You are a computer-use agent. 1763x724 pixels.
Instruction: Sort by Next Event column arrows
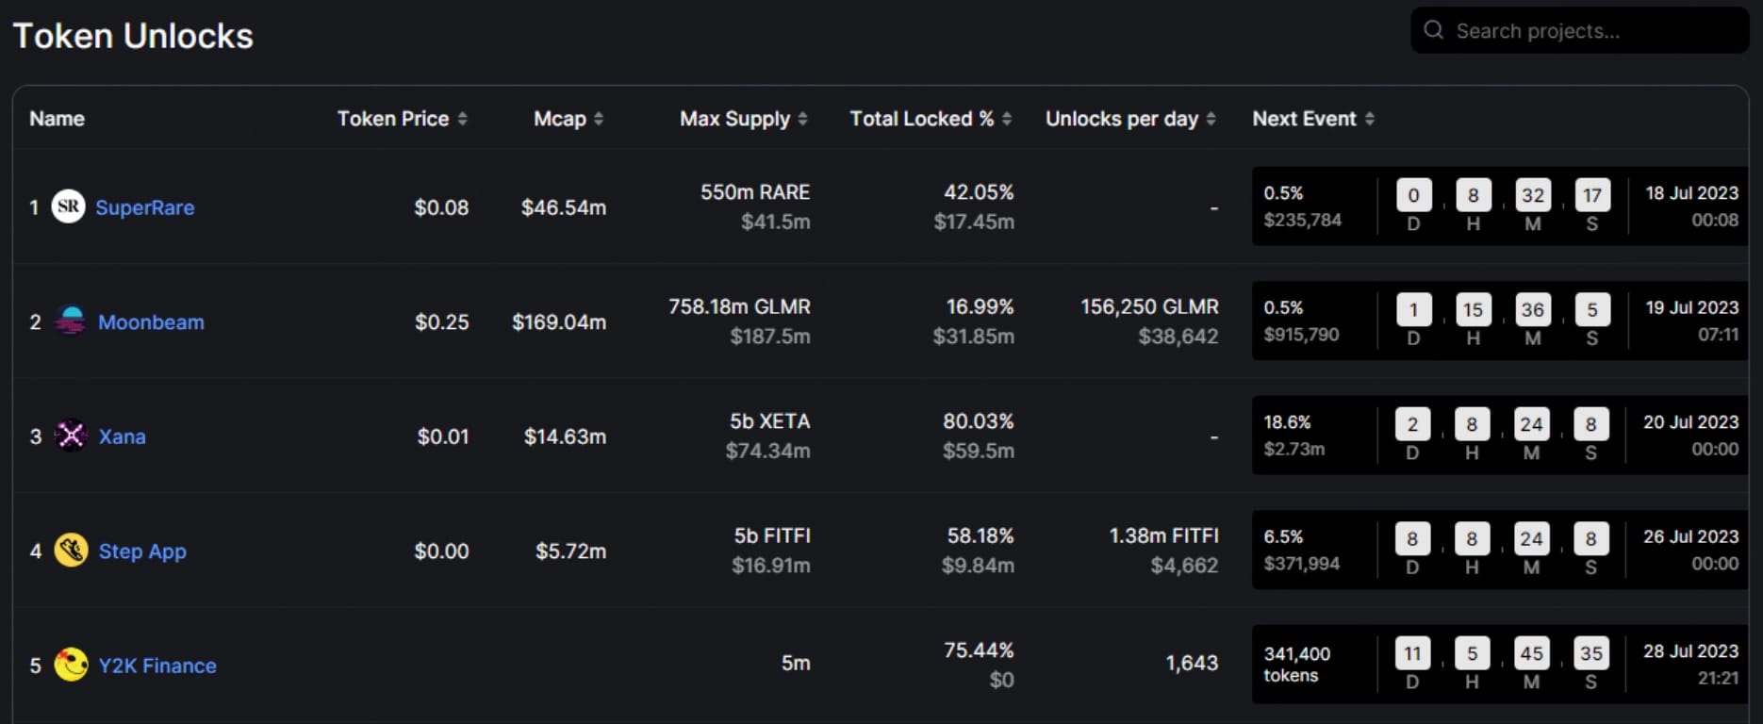point(1369,119)
